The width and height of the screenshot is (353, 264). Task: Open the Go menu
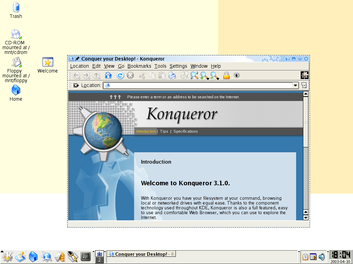coord(121,66)
